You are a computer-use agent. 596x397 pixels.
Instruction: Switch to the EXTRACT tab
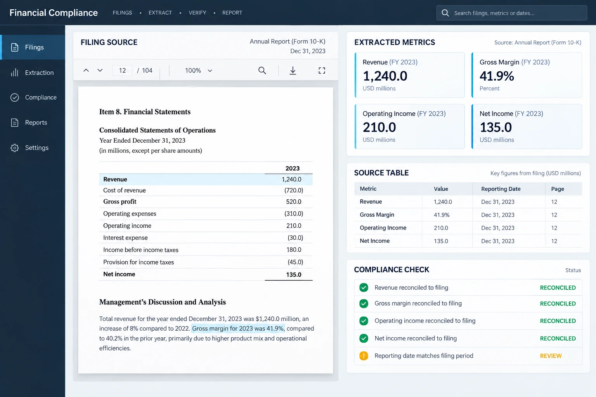[160, 13]
